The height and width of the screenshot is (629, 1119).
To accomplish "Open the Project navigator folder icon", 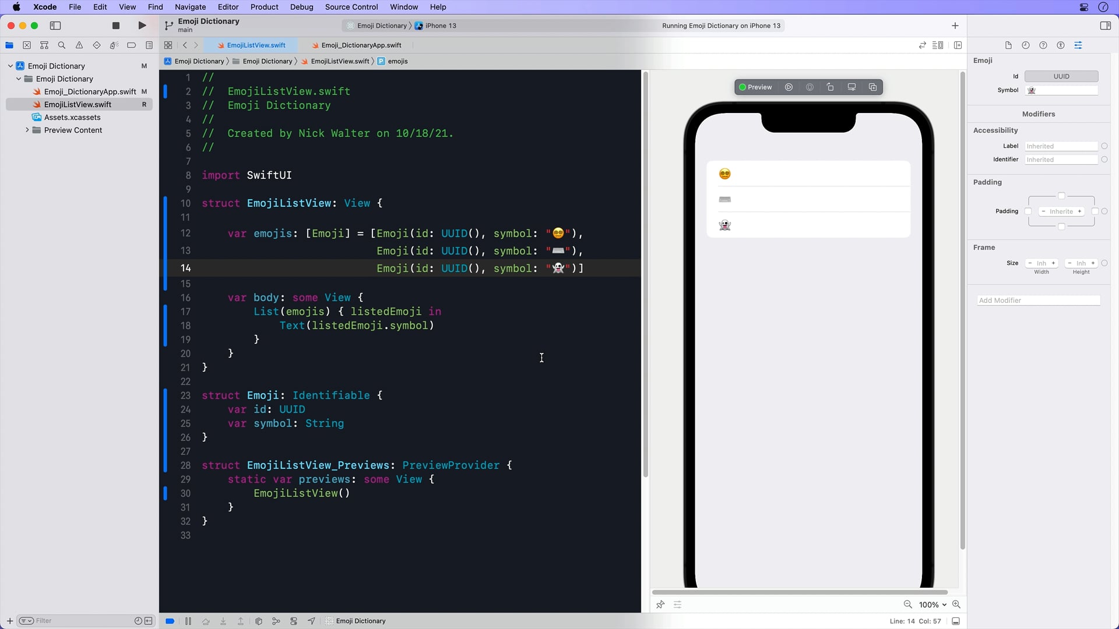I will [x=9, y=45].
